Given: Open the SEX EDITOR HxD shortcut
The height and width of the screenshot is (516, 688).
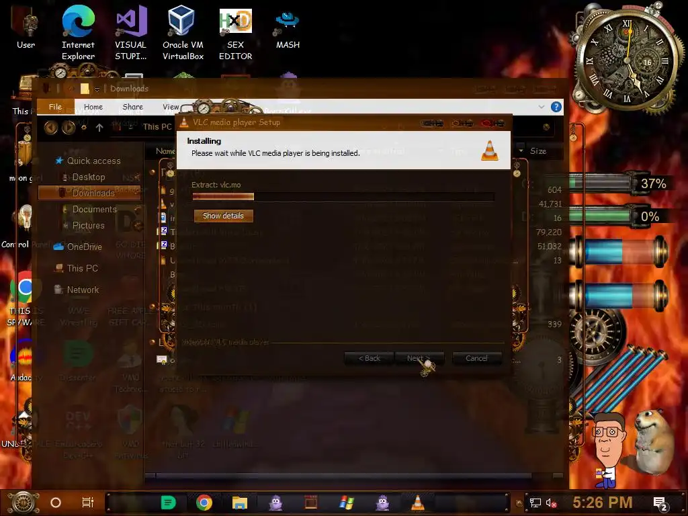Looking at the screenshot, I should click(236, 33).
